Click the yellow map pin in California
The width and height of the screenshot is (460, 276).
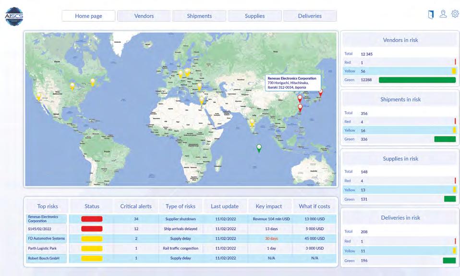click(39, 97)
